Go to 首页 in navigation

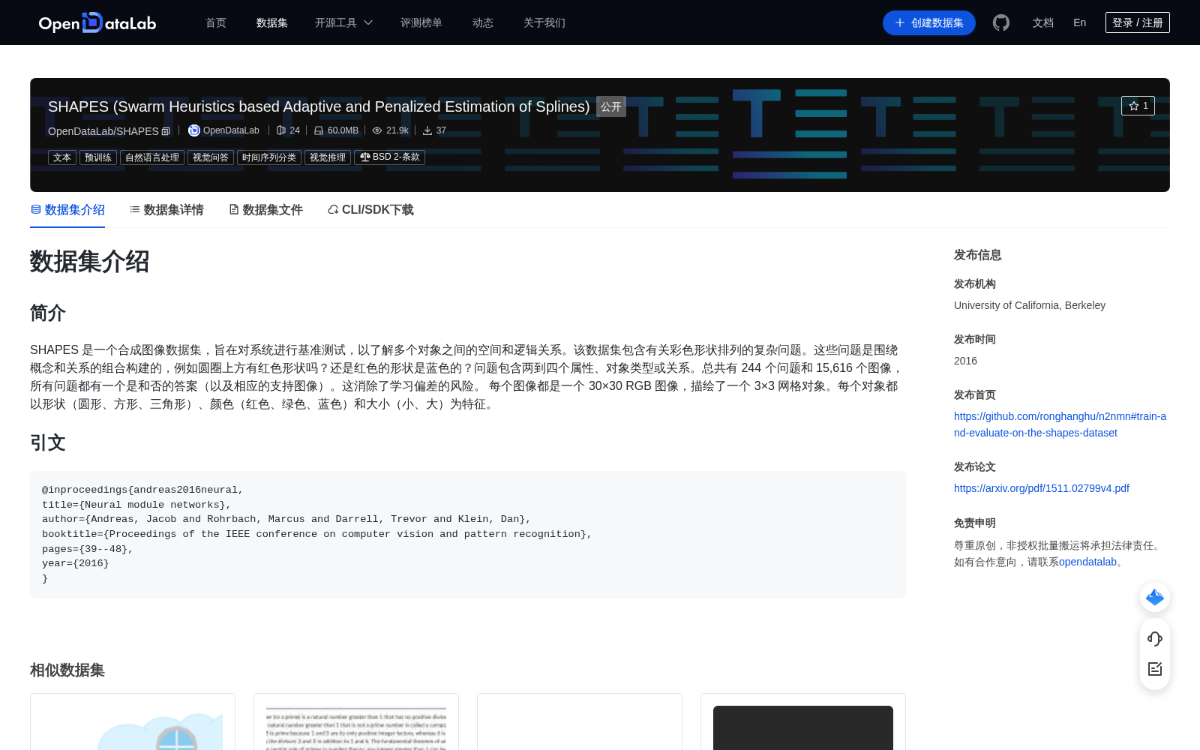coord(216,22)
